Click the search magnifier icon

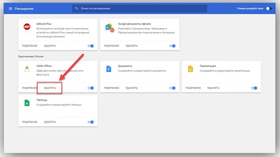[x=77, y=8]
